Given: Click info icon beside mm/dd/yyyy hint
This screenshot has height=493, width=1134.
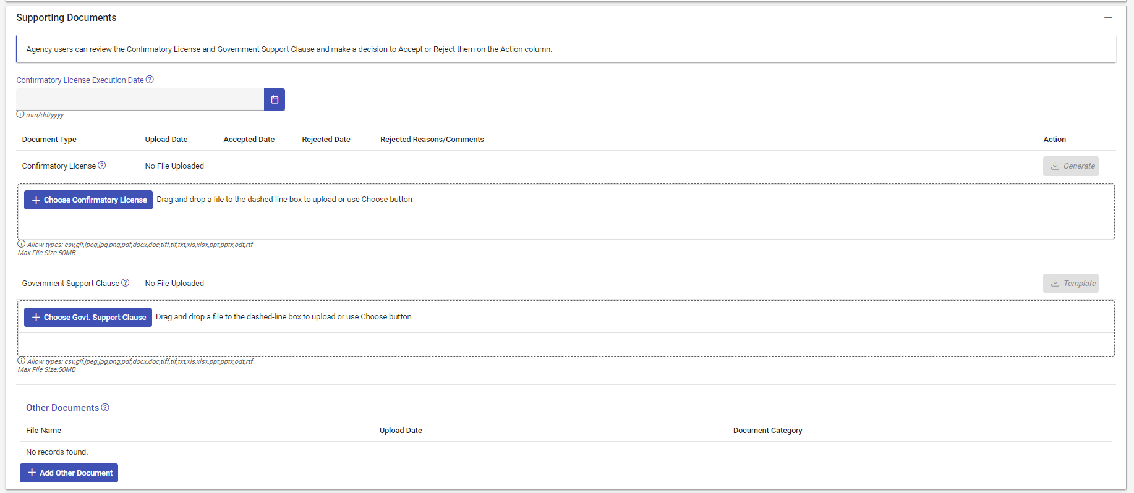Looking at the screenshot, I should pos(20,114).
